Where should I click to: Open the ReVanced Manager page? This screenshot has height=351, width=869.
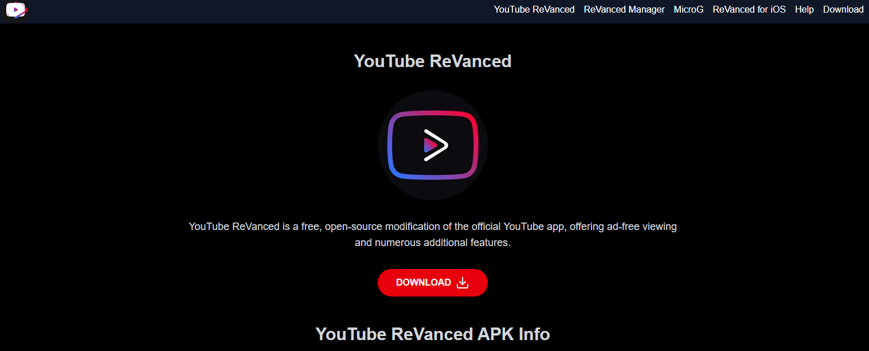coord(624,9)
